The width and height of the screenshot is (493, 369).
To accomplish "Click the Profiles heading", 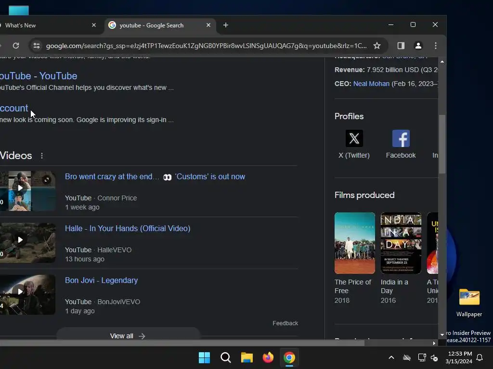I will pos(349,116).
